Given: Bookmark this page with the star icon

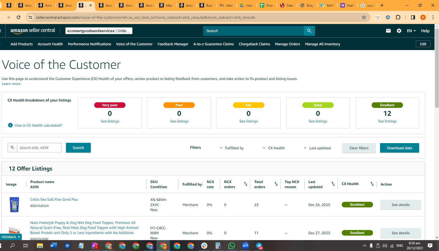Looking at the screenshot, I should (364, 17).
